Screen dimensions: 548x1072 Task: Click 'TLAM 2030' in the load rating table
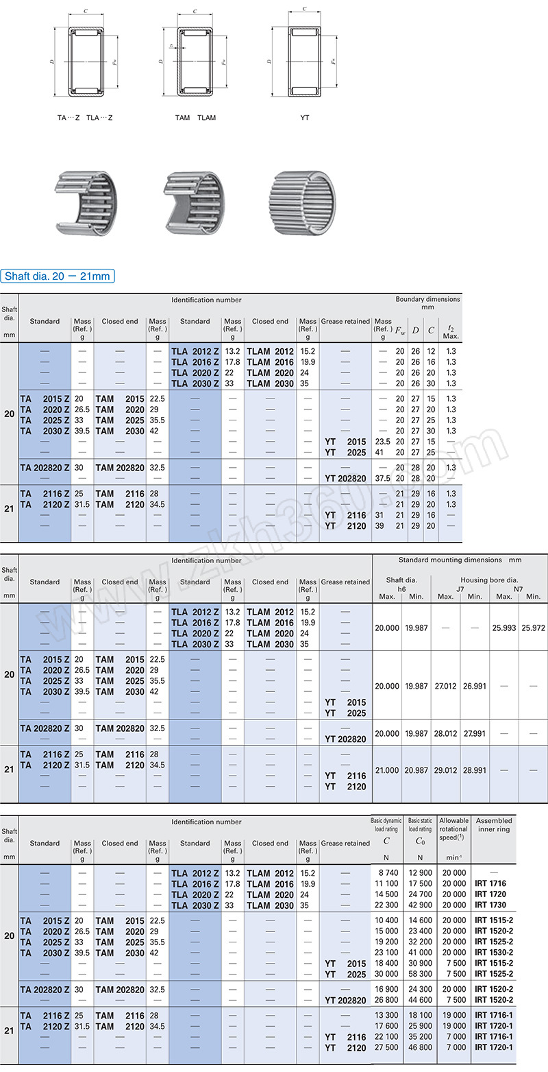pos(270,905)
